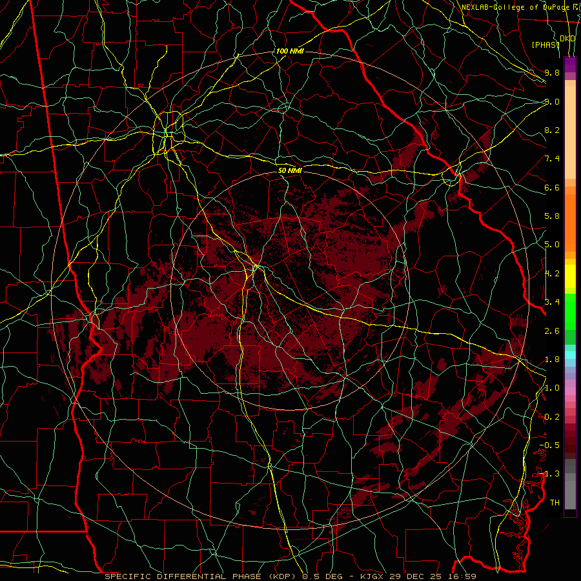This screenshot has height=581, width=581.
Task: Click the 3.4 value on the scale
Action: pos(552,302)
